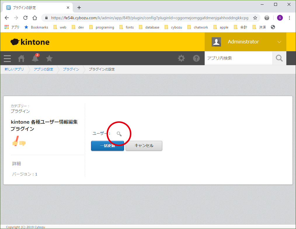296x229 pixels.
Task: Open notifications bell with badge 2
Action: [x=35, y=58]
